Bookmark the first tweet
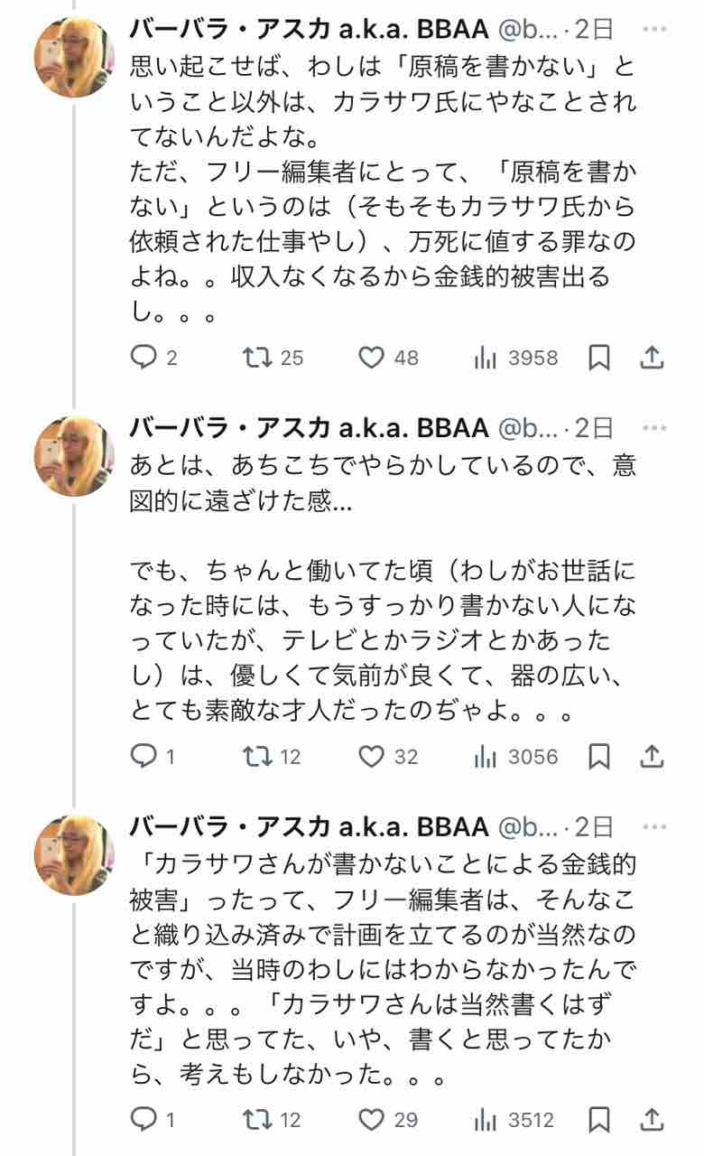704x1156 pixels. pyautogui.click(x=599, y=358)
